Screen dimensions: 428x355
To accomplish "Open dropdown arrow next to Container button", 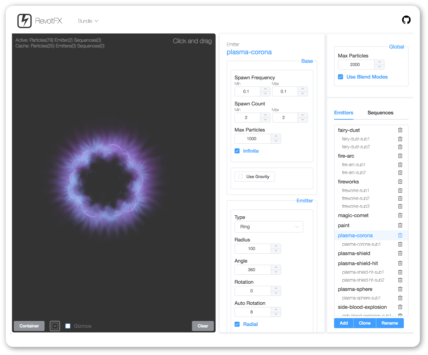I will 55,326.
